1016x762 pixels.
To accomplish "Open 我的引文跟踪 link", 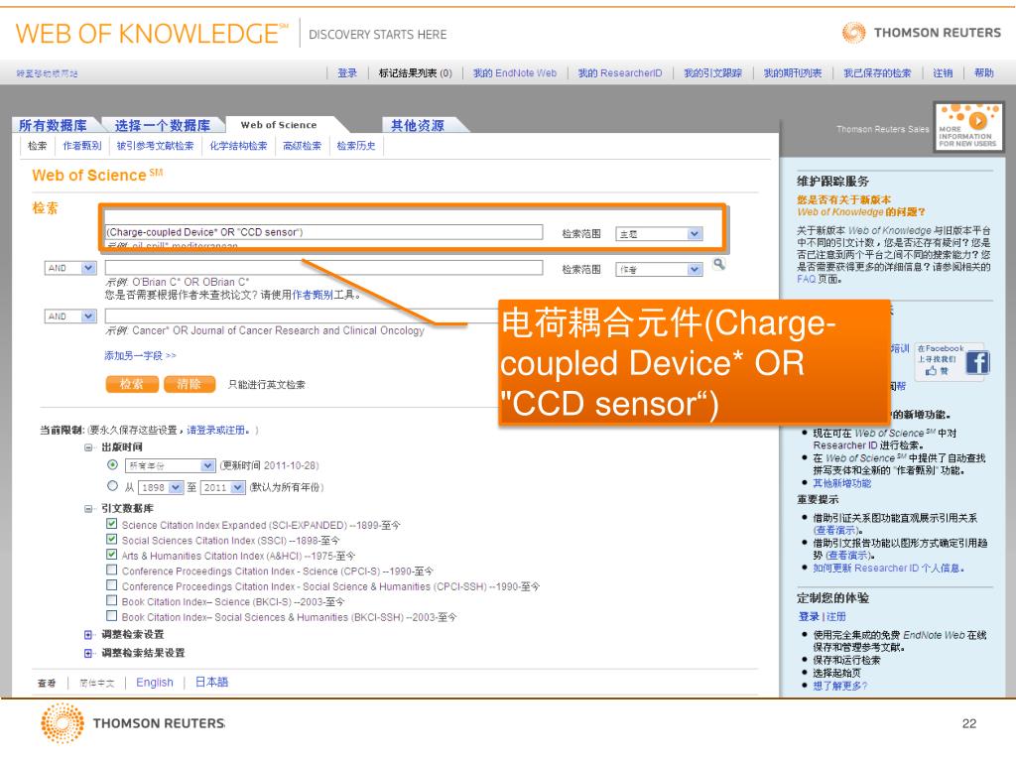I will (712, 73).
